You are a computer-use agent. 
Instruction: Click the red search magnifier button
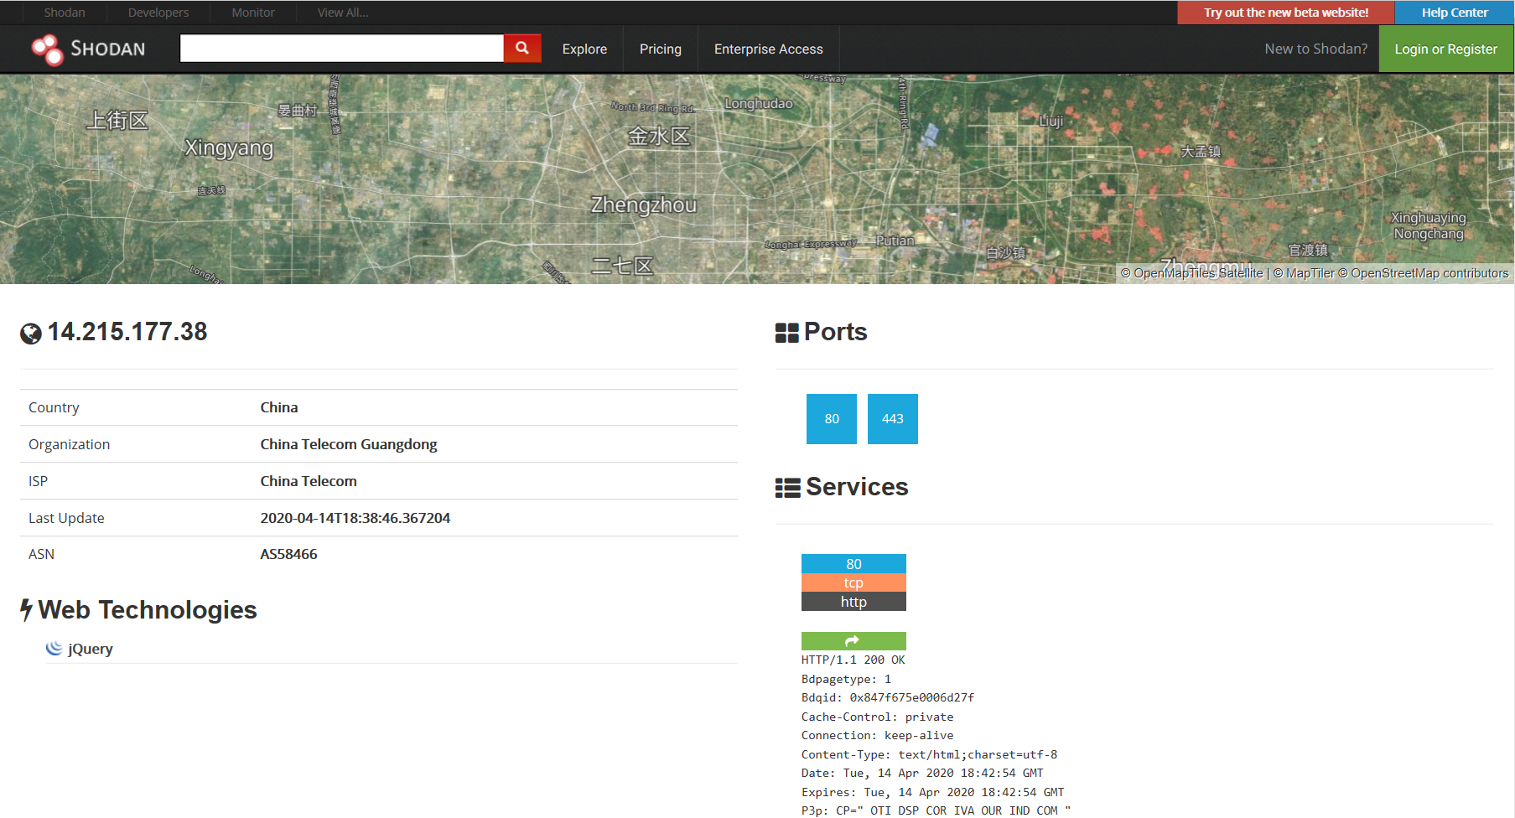coord(521,49)
